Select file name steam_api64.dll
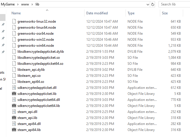Image resolution: width=190 pixels, height=137 pixels. (29, 124)
